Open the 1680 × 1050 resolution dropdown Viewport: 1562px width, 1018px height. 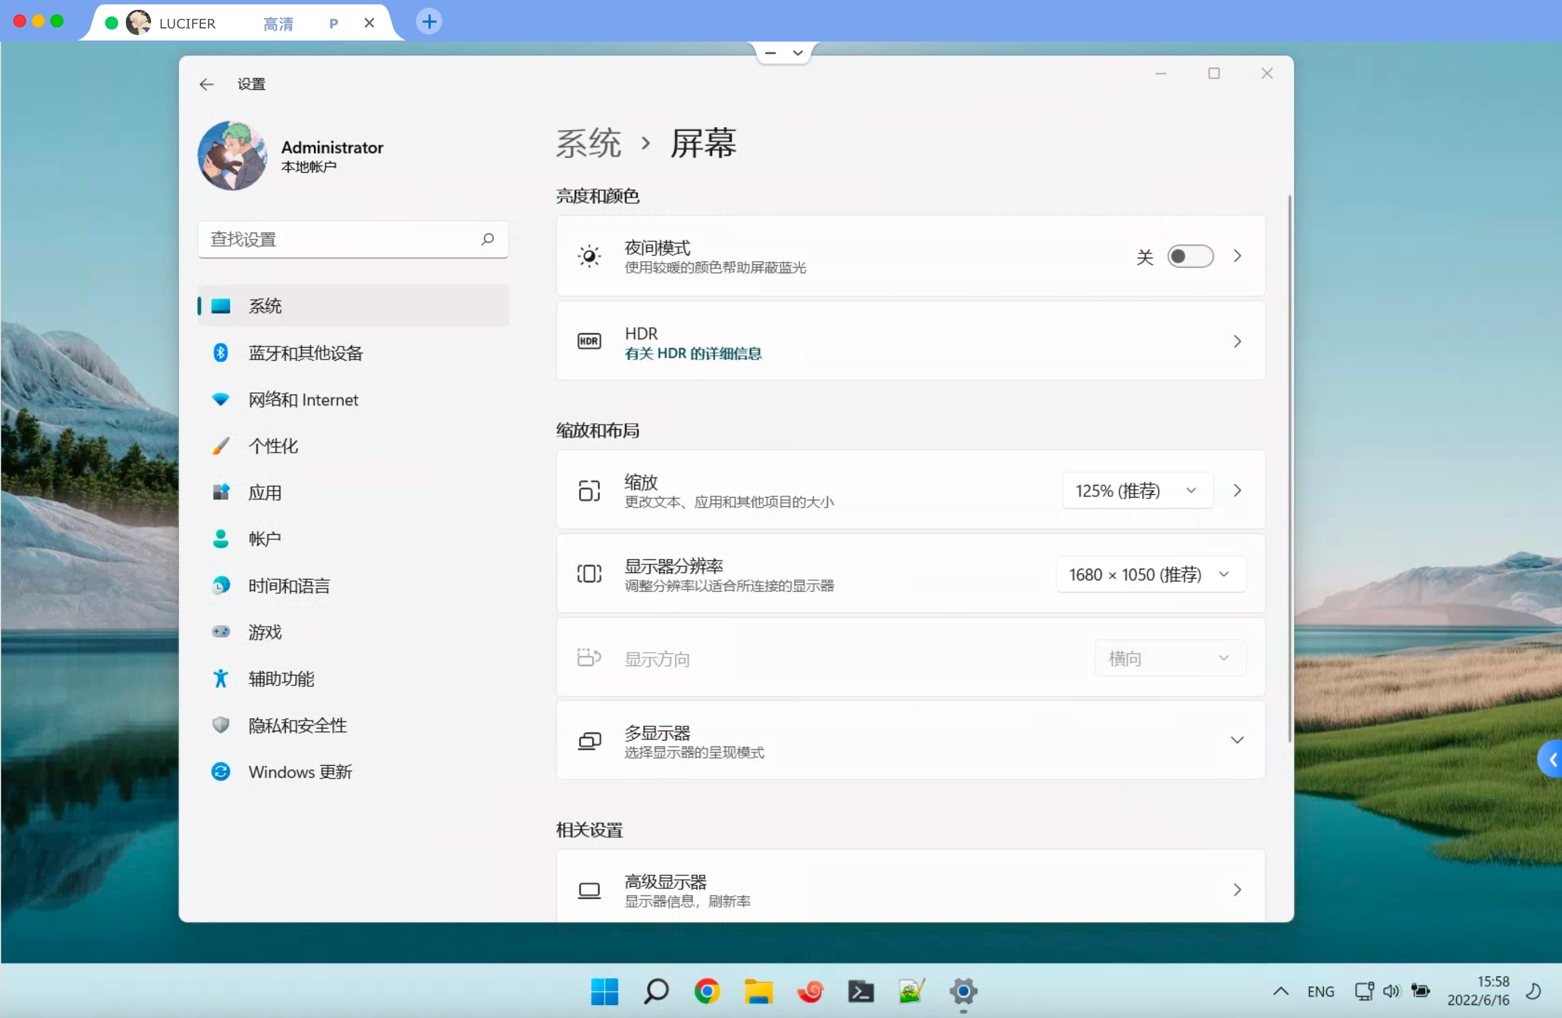pos(1150,574)
